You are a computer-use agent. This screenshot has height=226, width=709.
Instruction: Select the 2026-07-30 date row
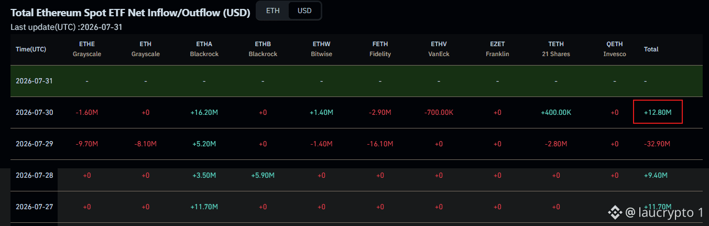(x=357, y=113)
